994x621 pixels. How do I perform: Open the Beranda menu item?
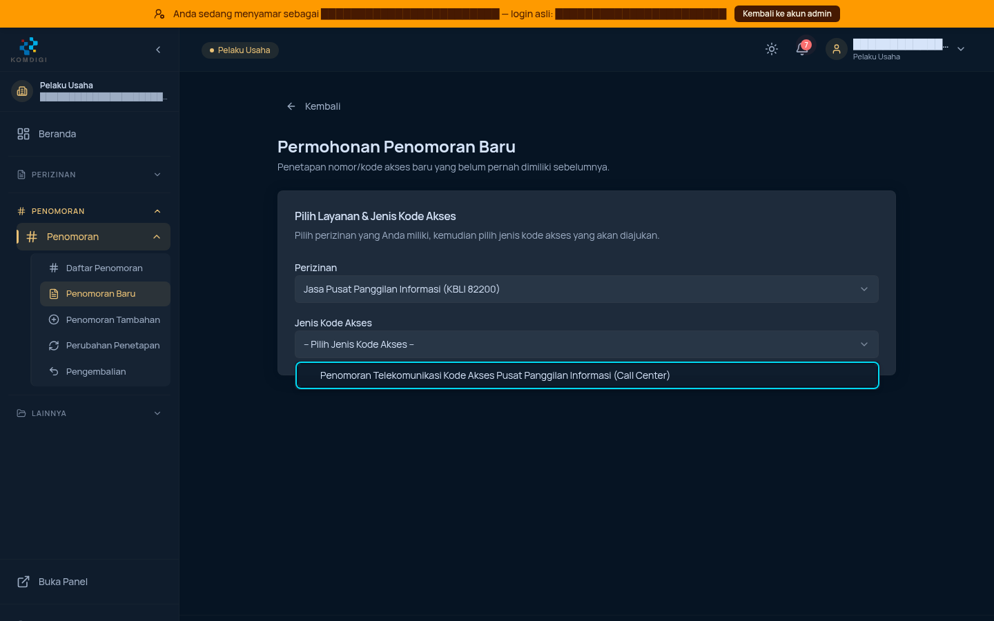click(x=90, y=134)
